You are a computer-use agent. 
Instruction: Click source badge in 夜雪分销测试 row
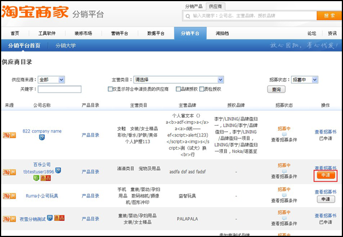point(9,219)
